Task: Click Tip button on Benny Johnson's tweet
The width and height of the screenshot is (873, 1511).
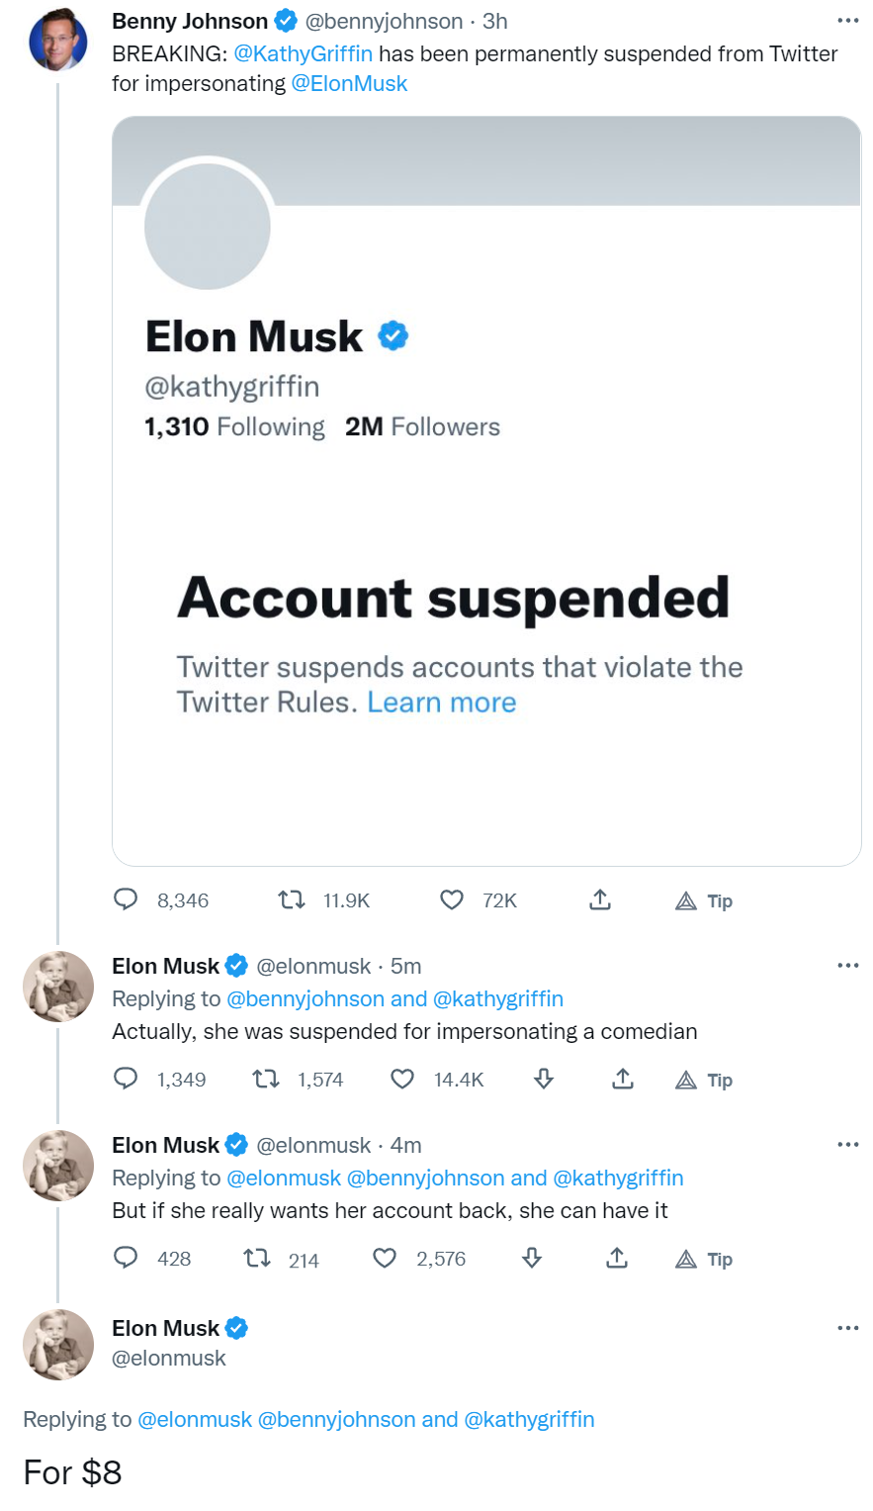Action: [x=704, y=900]
